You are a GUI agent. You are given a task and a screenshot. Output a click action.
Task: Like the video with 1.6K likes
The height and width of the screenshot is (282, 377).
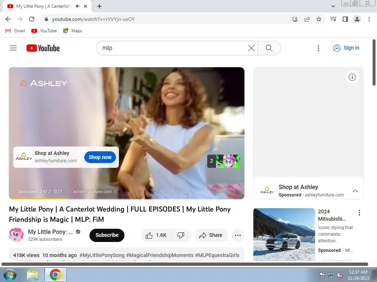(x=156, y=235)
